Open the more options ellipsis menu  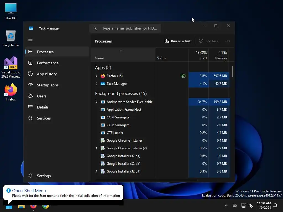228,41
